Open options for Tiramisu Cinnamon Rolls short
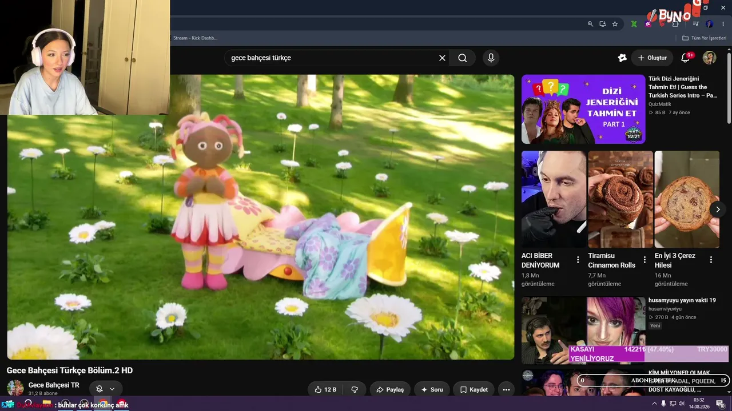The height and width of the screenshot is (411, 732). click(x=645, y=260)
